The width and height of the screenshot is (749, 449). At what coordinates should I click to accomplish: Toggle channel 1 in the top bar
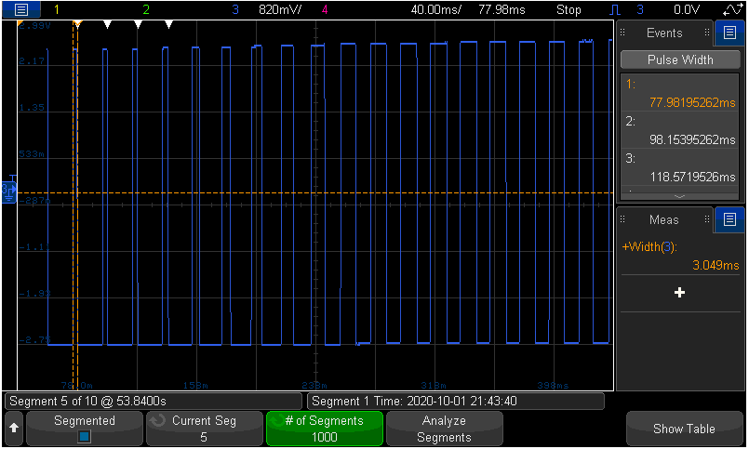click(x=55, y=9)
